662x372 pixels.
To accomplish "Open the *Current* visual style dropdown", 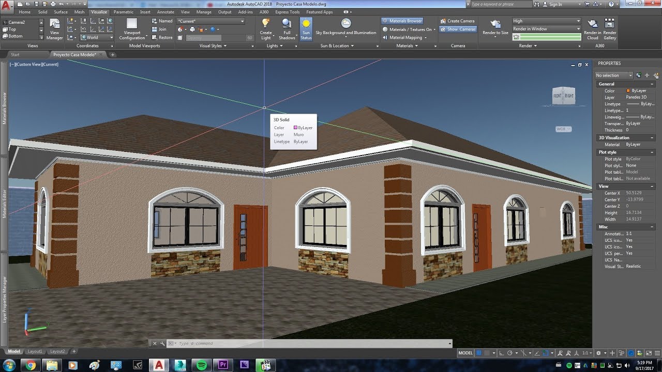I will coord(211,21).
